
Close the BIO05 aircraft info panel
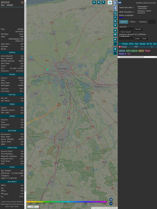(22, 2)
